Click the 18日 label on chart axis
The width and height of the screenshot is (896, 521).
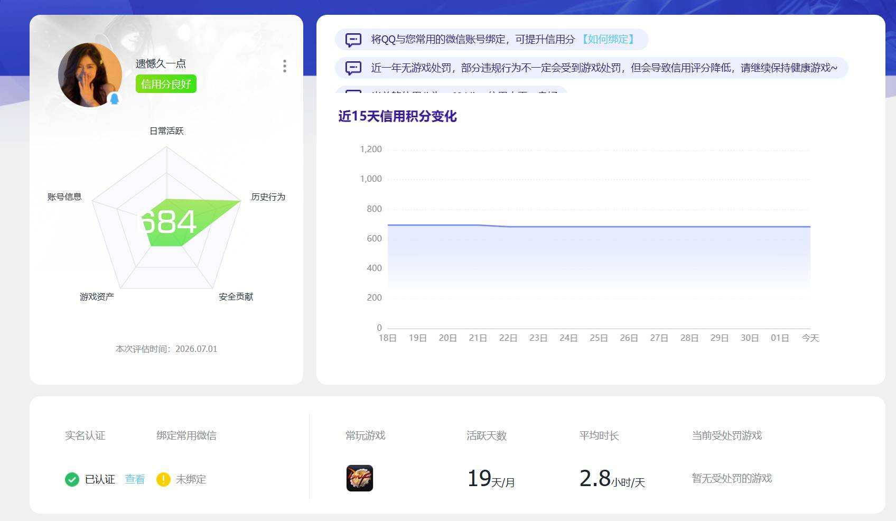pyautogui.click(x=387, y=338)
